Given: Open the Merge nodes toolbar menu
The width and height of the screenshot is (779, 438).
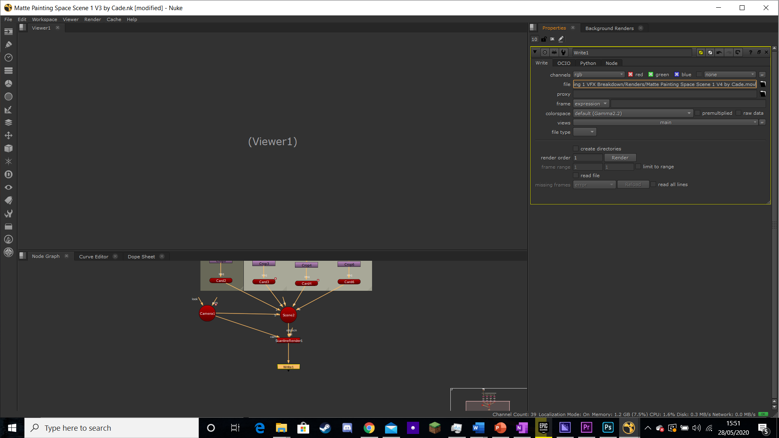Looking at the screenshot, I should point(9,122).
